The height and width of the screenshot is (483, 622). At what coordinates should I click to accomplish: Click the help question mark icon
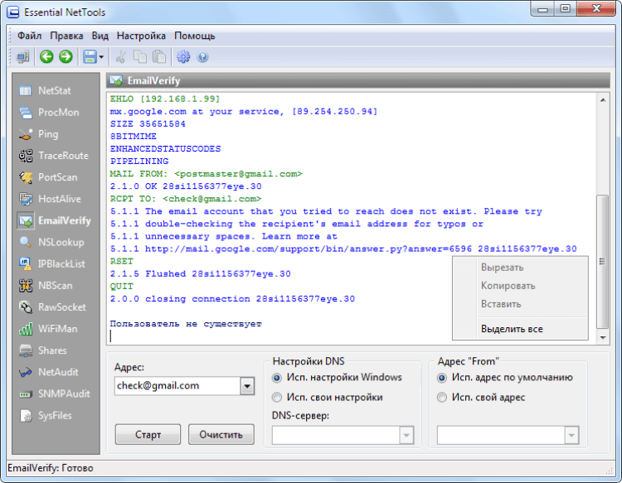click(x=202, y=57)
